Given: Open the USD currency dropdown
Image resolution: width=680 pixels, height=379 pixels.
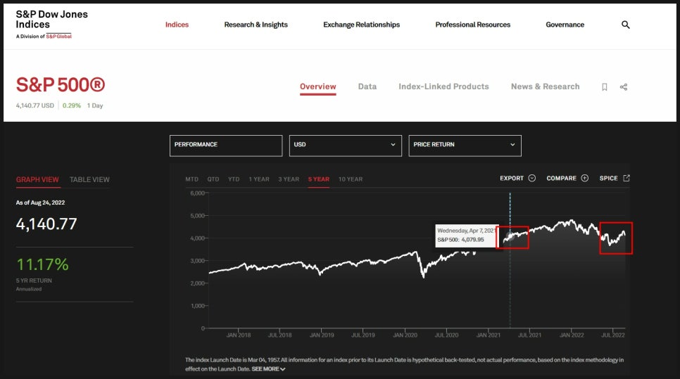Looking at the screenshot, I should coord(345,146).
